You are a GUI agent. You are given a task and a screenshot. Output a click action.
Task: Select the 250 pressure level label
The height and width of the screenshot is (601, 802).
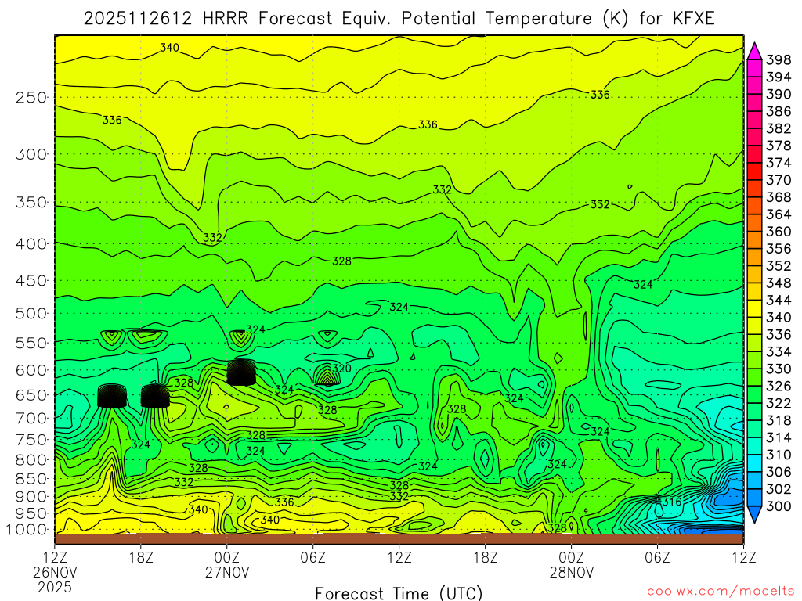(31, 97)
